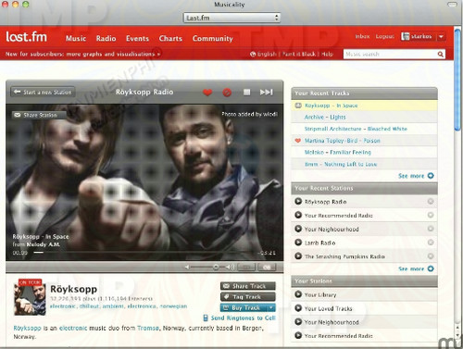Viewport: 463px width, 349px height.
Task: Click the electronic tag link
Action: [x=62, y=306]
